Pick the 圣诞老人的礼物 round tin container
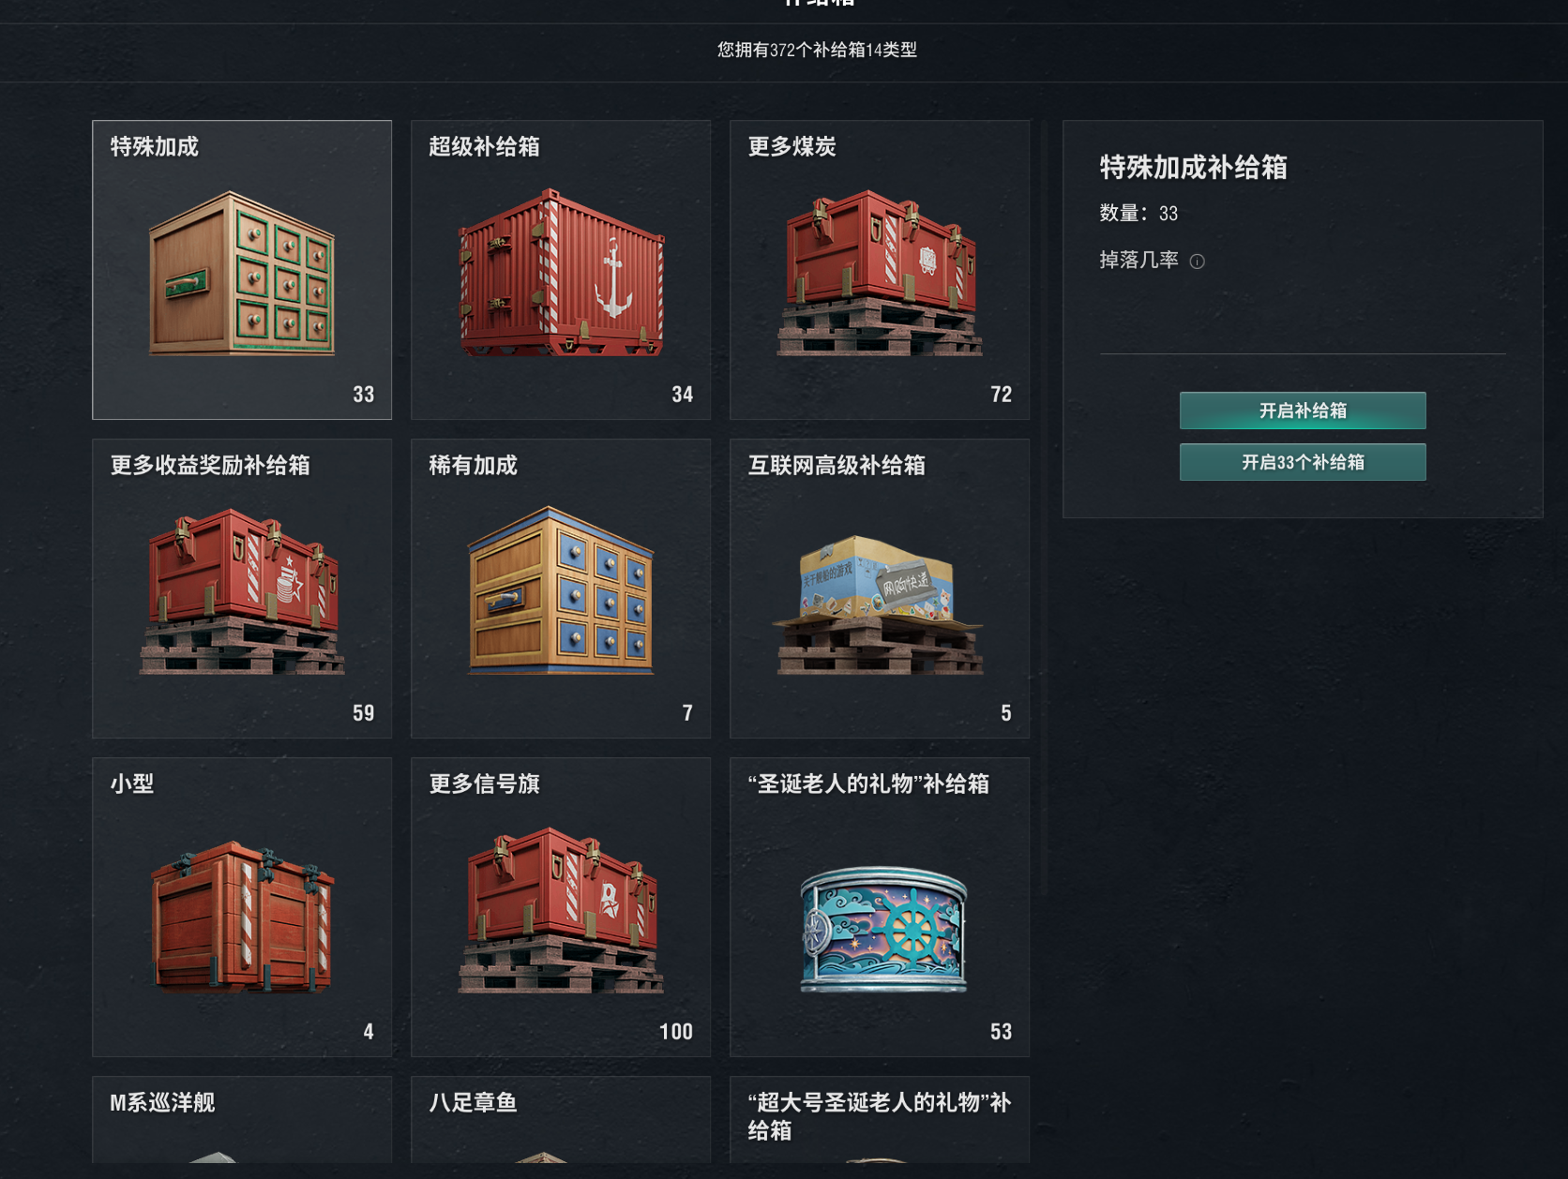This screenshot has width=1568, height=1179. (x=880, y=907)
